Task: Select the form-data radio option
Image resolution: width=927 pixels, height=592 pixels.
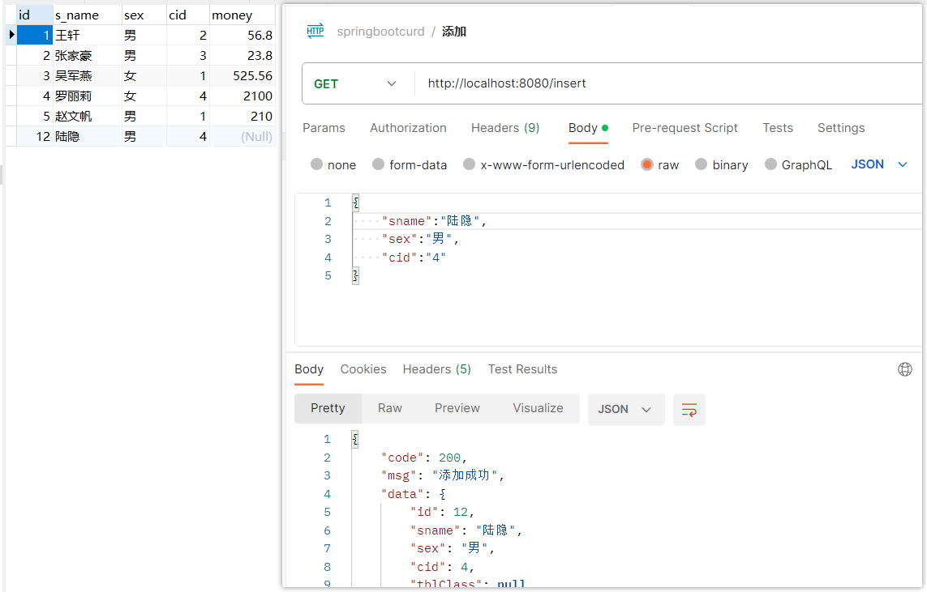Action: 378,164
